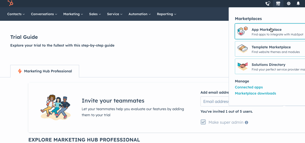Image resolution: width=305 pixels, height=143 pixels.
Task: Expand the Reporting menu
Action: [x=167, y=14]
